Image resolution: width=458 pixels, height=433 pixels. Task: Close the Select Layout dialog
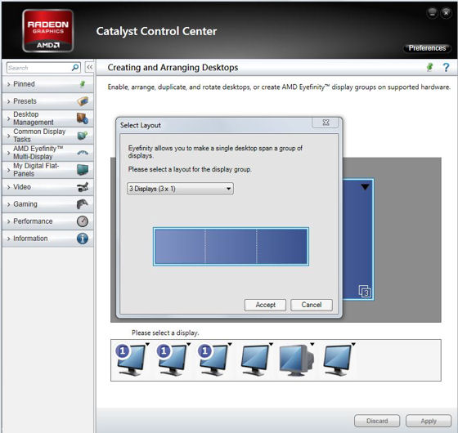tap(326, 123)
